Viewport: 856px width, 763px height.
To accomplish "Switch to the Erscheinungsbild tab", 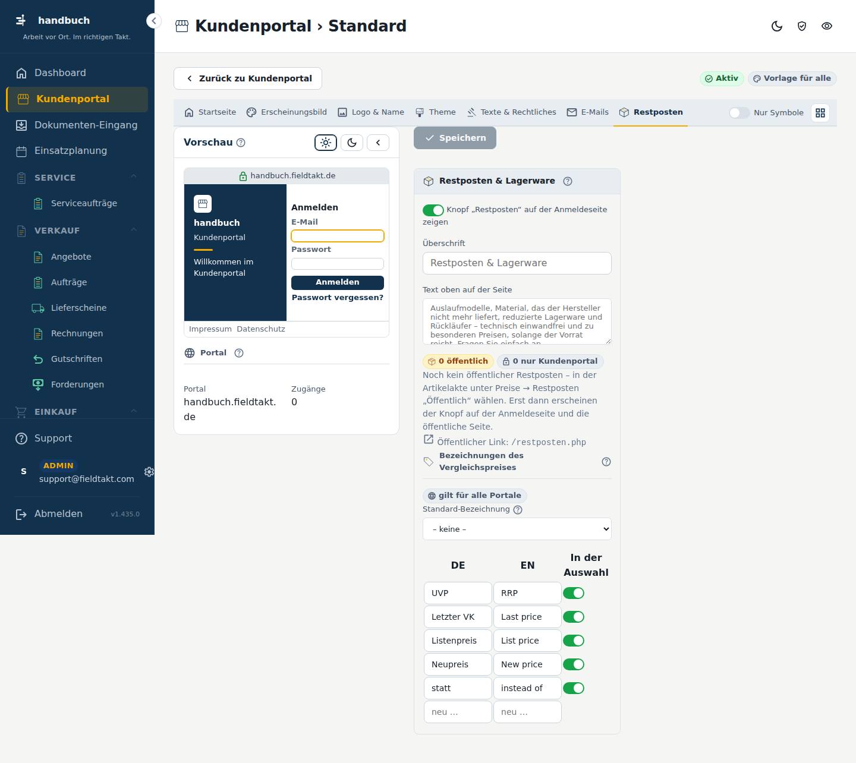I will pyautogui.click(x=287, y=112).
